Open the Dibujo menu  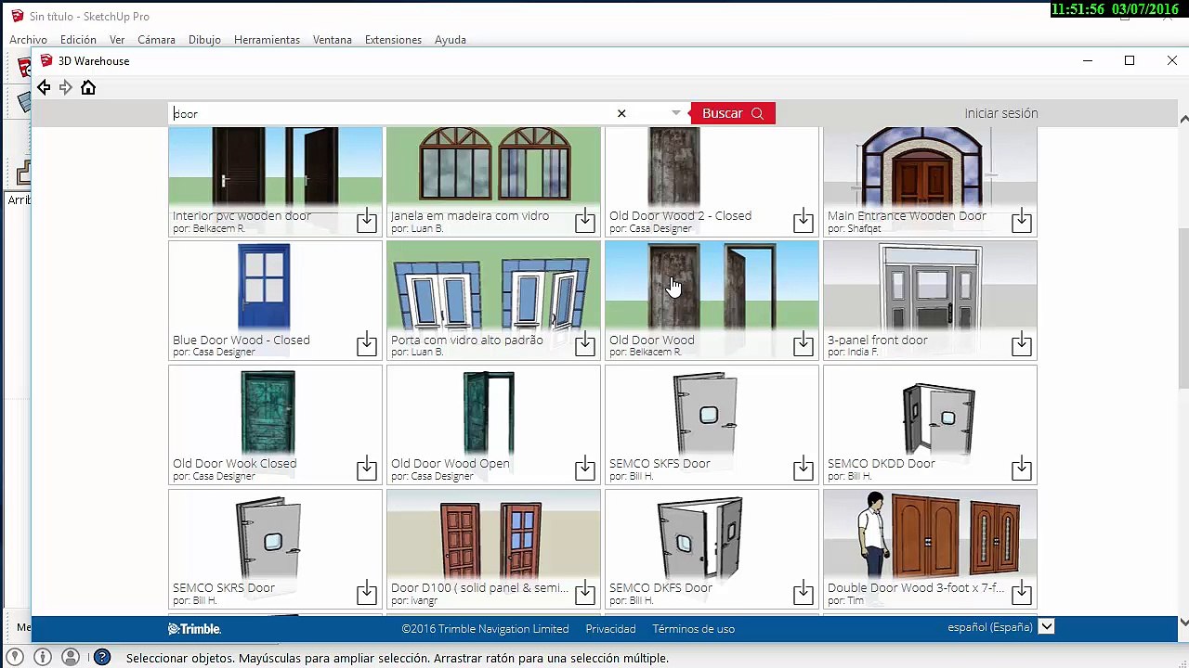point(204,40)
